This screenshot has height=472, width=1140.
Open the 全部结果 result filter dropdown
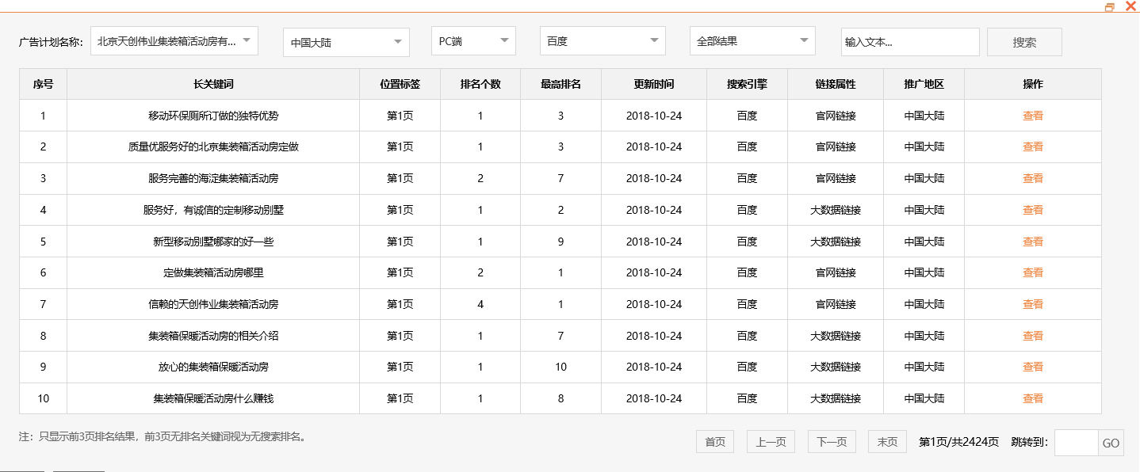tap(752, 40)
